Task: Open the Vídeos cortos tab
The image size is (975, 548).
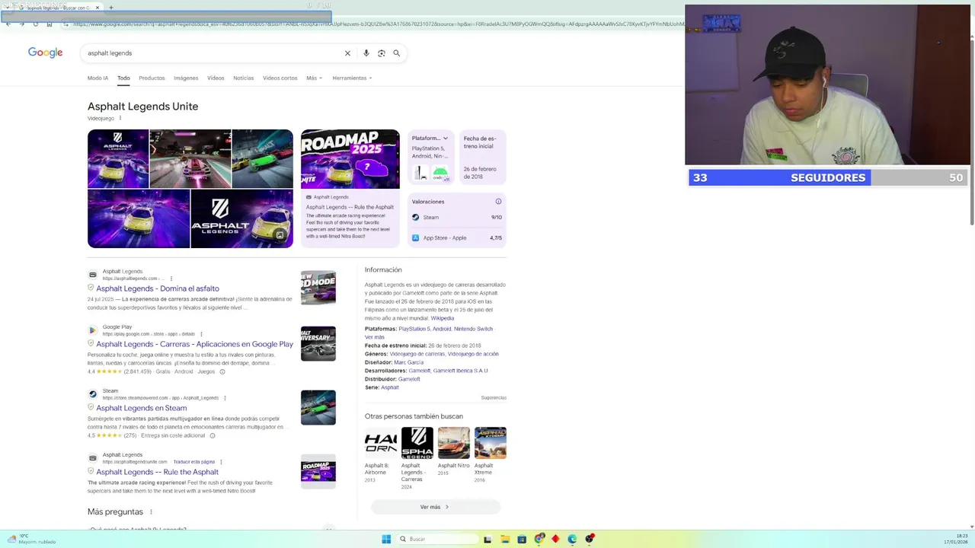Action: pos(280,78)
